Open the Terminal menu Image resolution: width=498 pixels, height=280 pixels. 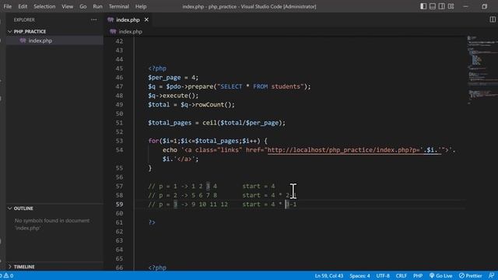tap(119, 6)
